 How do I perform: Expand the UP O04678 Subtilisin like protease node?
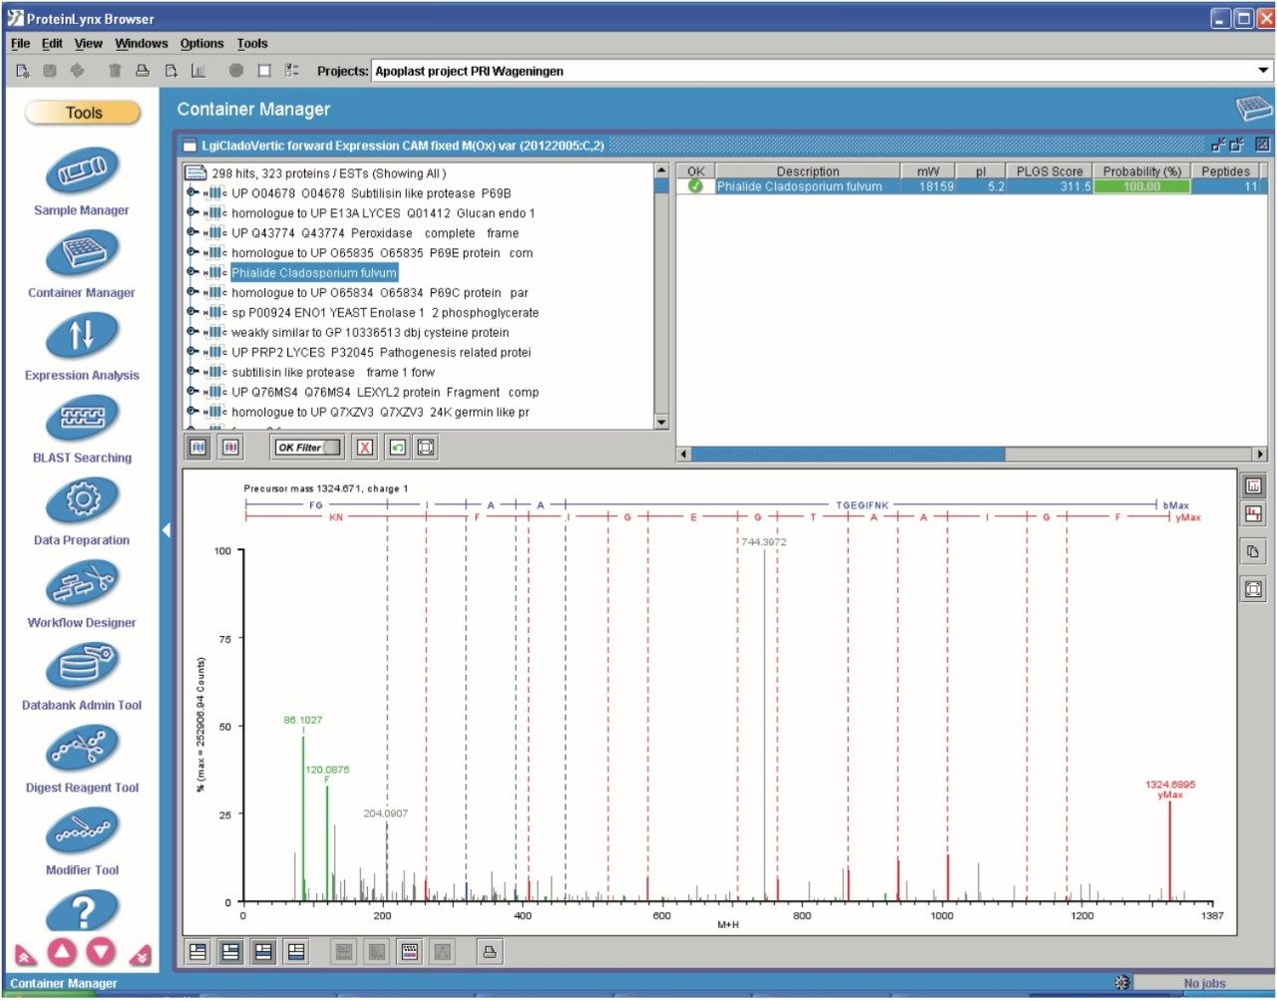[x=192, y=193]
